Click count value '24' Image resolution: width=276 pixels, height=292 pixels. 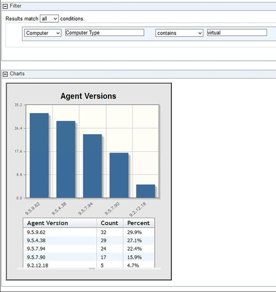click(104, 249)
